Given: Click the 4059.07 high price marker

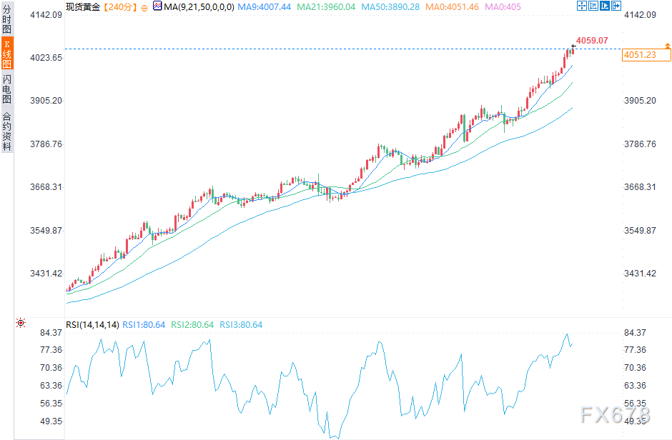Looking at the screenshot, I should coord(591,41).
